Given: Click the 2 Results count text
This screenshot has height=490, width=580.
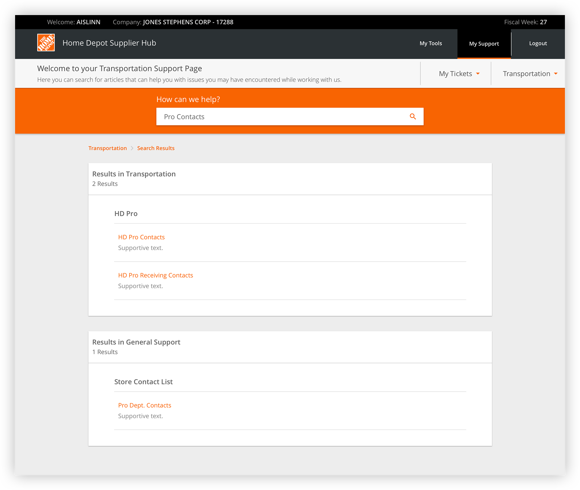Looking at the screenshot, I should coord(105,184).
